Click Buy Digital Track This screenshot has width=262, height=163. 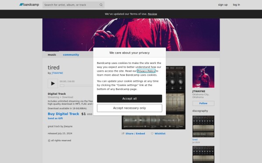[x=63, y=114]
